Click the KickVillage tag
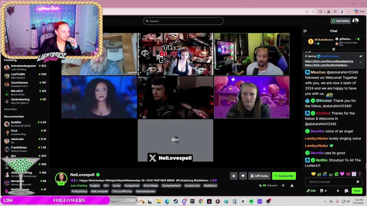This screenshot has height=206, width=367. coord(151,186)
